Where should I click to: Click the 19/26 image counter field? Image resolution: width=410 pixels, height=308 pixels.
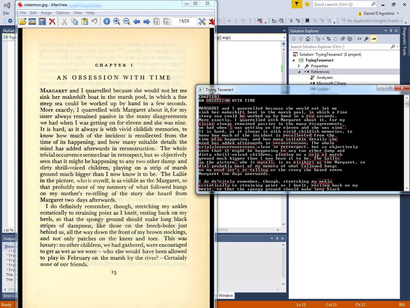[x=184, y=21]
